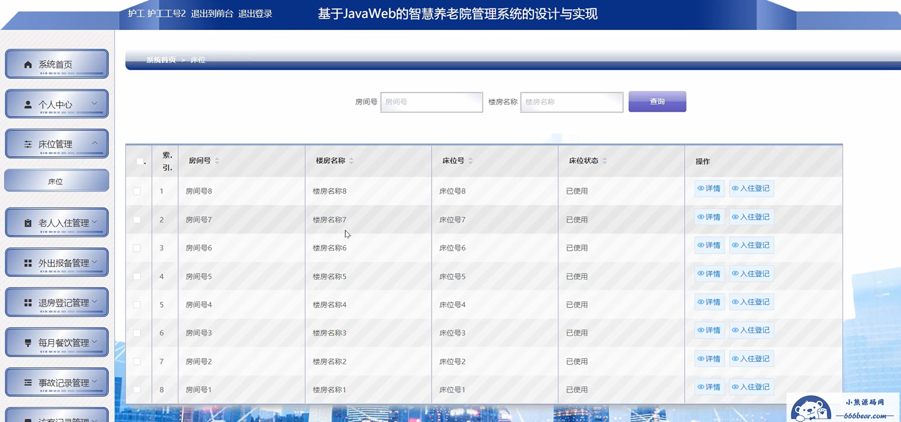Open the 退房登记管理 sidebar menu

57,302
